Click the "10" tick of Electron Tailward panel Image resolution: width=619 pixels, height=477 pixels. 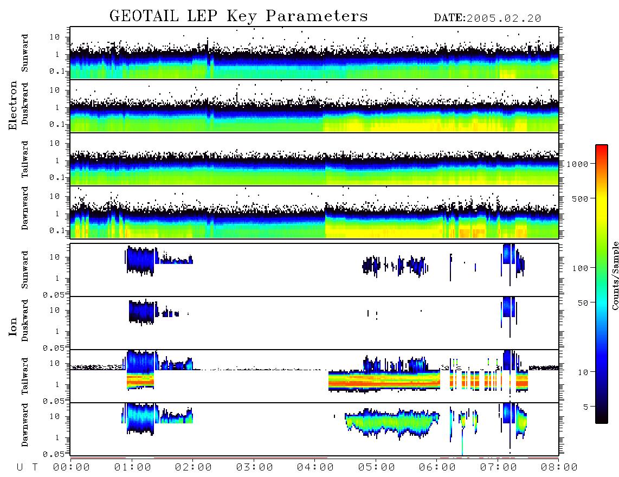coord(54,143)
